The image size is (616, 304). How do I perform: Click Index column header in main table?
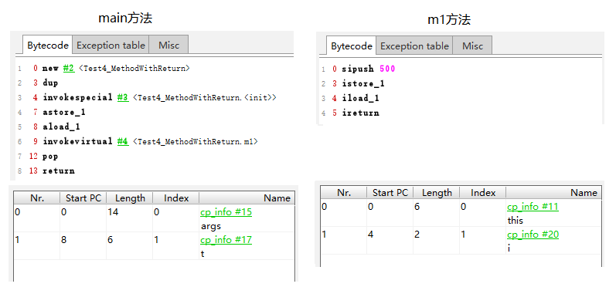176,198
